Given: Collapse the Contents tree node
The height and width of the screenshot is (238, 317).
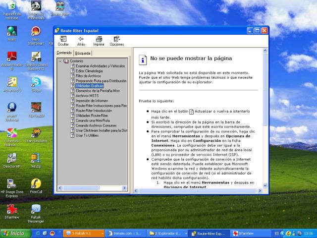Looking at the screenshot, I should point(60,61).
